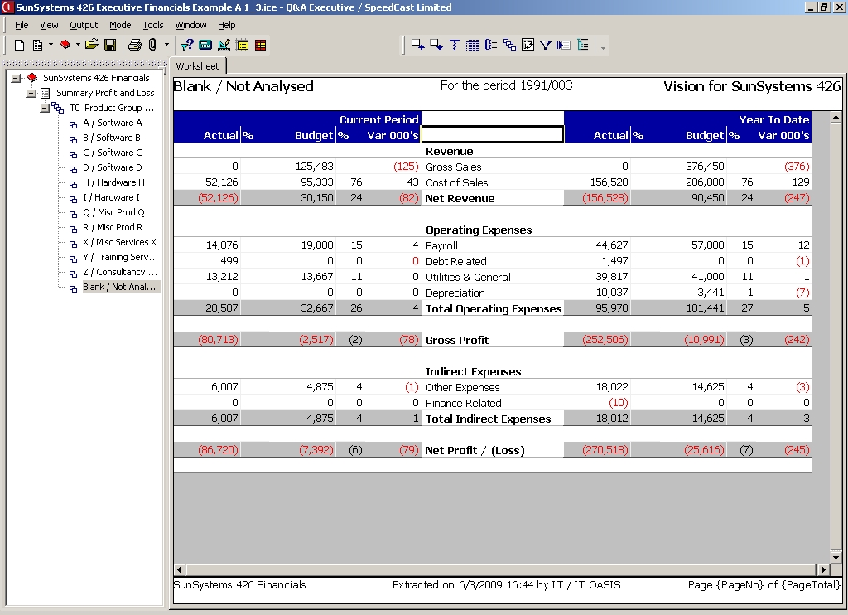The image size is (848, 615).
Task: Click the lined report page icon
Action: pyautogui.click(x=37, y=45)
